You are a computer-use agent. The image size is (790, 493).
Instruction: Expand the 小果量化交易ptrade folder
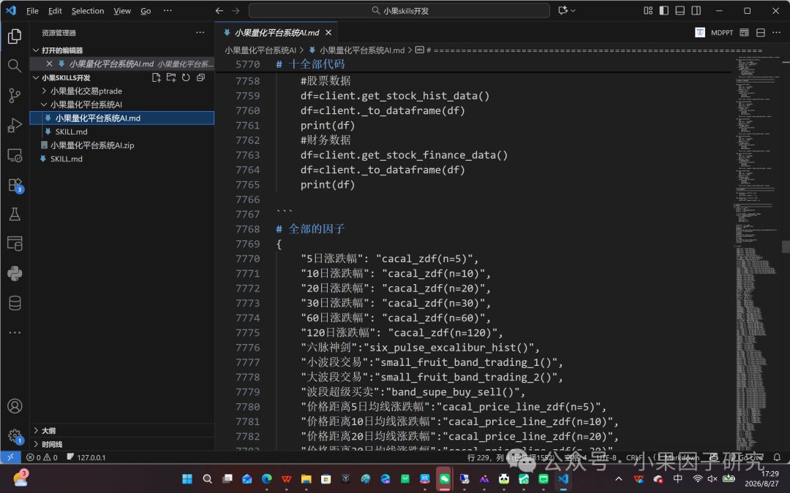(x=45, y=91)
